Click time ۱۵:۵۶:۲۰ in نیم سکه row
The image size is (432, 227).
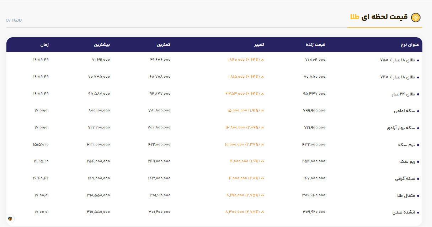click(x=41, y=144)
